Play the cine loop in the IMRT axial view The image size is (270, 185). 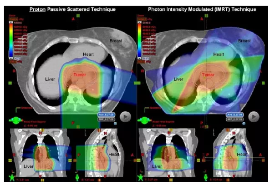254,117
